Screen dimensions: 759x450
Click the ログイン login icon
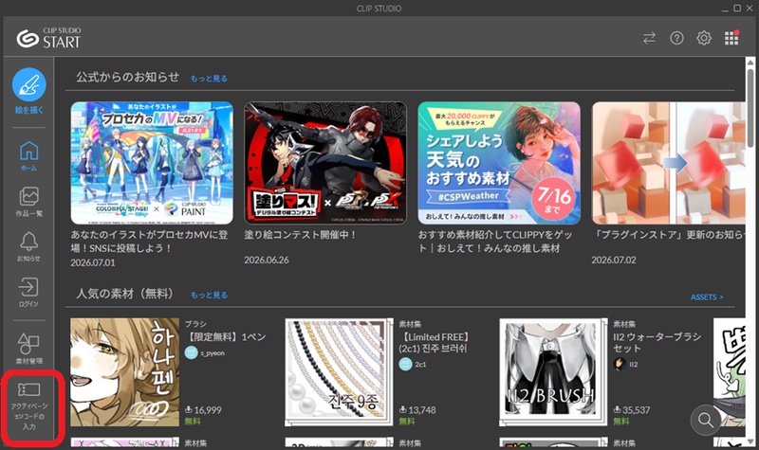pos(29,287)
